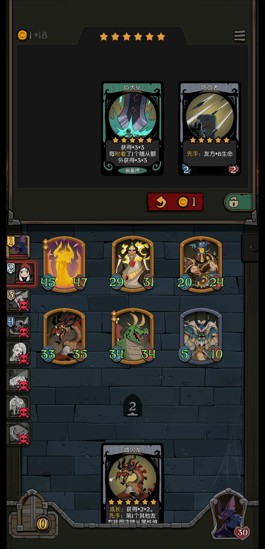The width and height of the screenshot is (265, 549).
Task: Refresh shop for 1 coin
Action: click(175, 202)
